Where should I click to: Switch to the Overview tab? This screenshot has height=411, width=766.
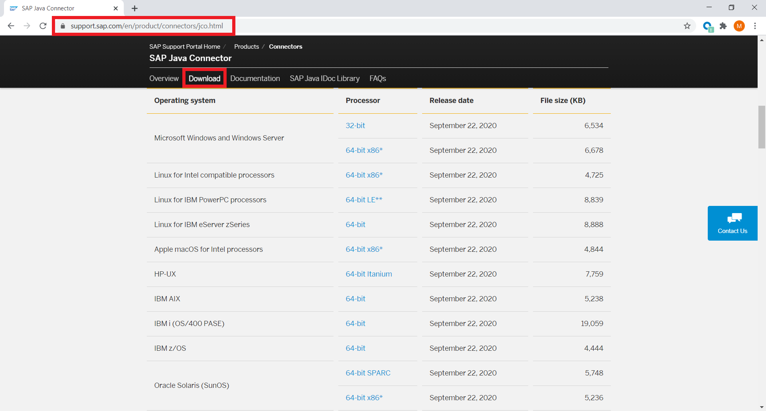click(x=164, y=79)
